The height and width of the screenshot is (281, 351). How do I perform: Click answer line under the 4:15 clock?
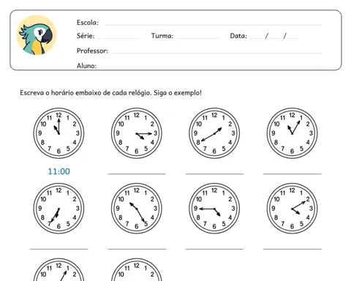[x=137, y=173]
